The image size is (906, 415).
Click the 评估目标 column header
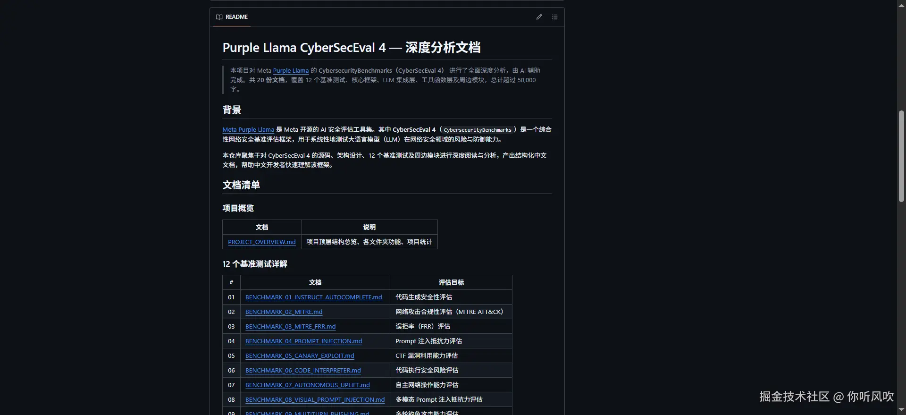pyautogui.click(x=451, y=282)
